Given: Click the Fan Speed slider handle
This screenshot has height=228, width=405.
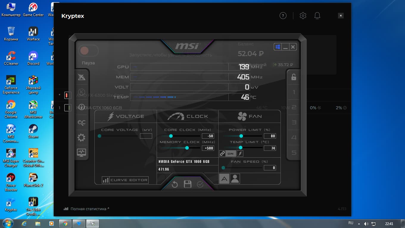Looking at the screenshot, I should click(x=223, y=168).
